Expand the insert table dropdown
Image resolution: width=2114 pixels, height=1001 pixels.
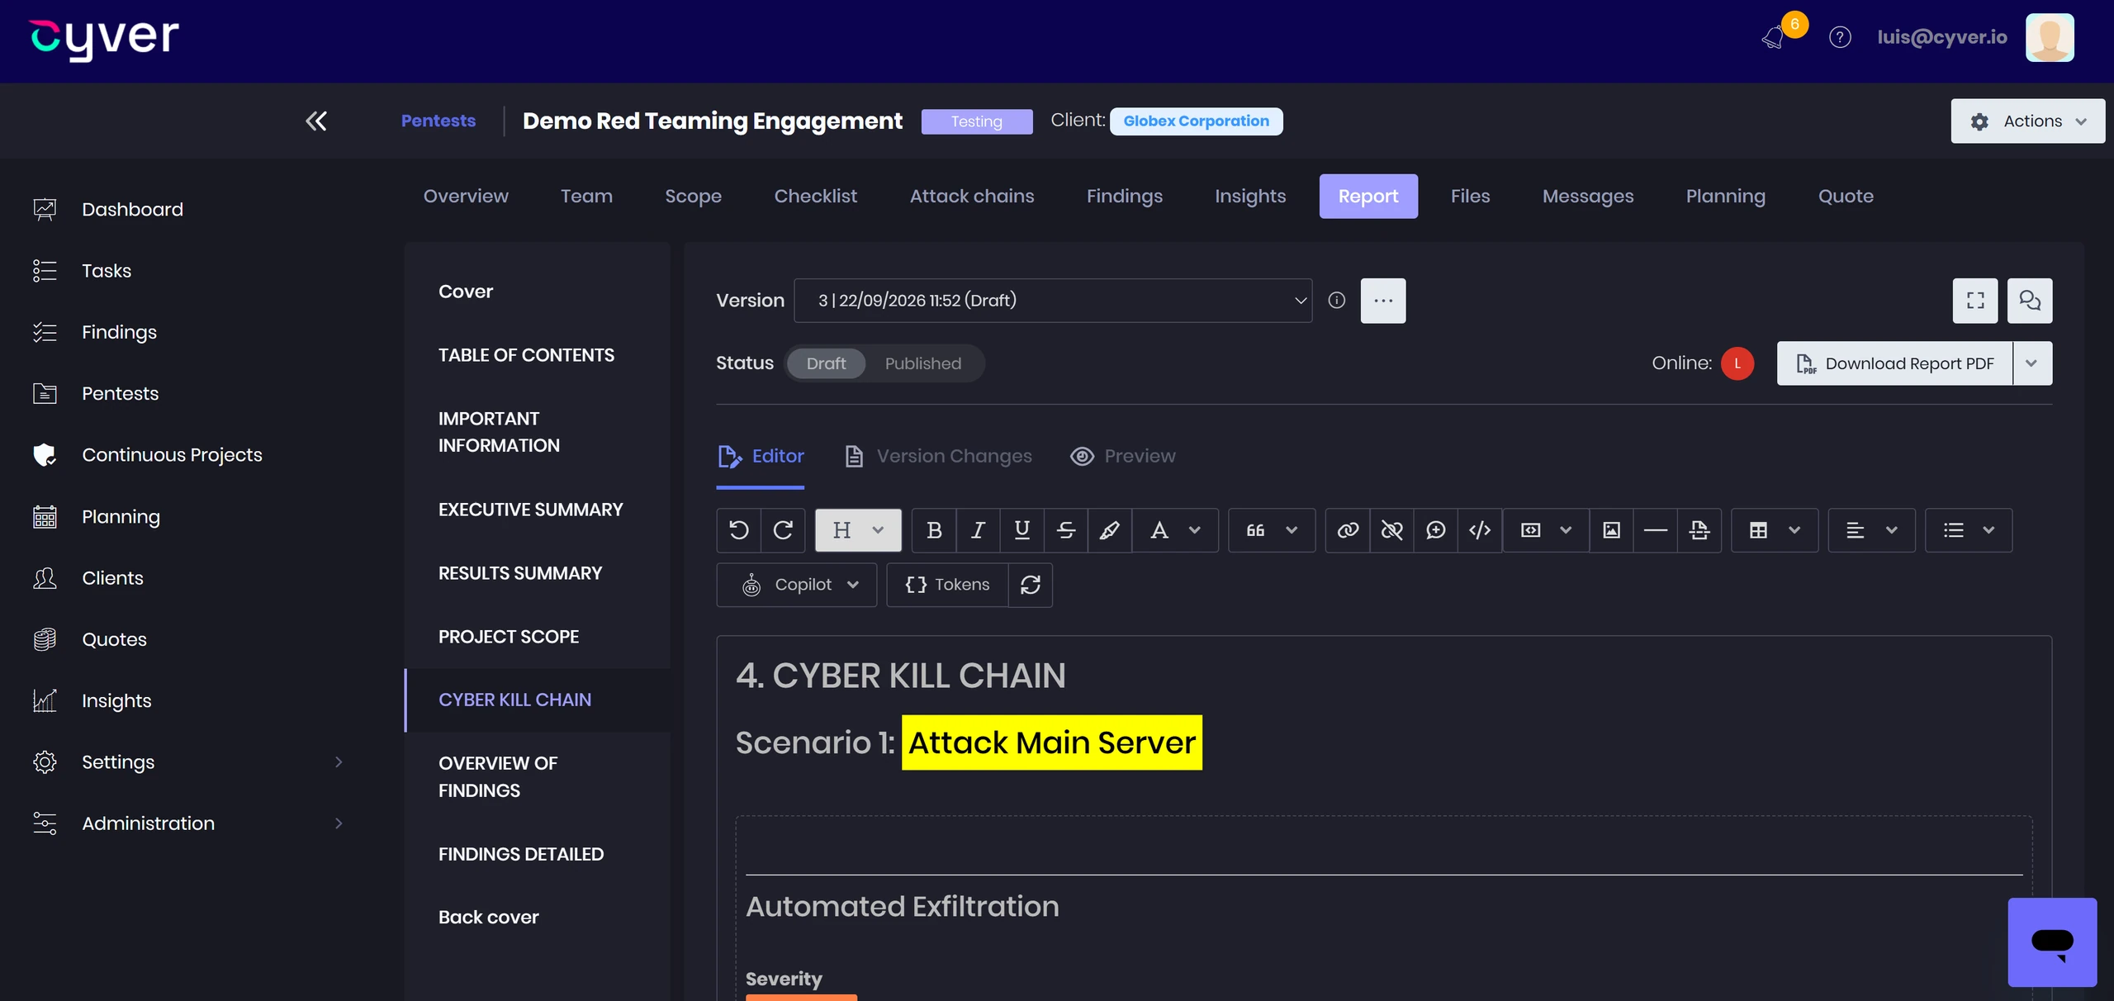click(x=1775, y=530)
